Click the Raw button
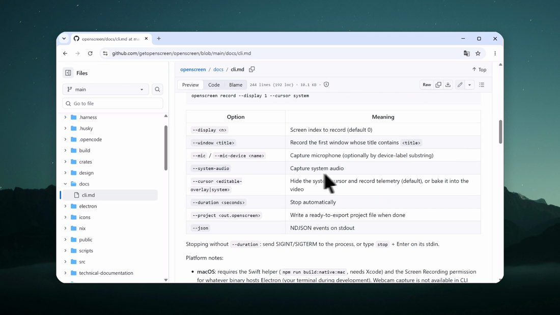Viewport: 560px width, 315px height. point(427,84)
